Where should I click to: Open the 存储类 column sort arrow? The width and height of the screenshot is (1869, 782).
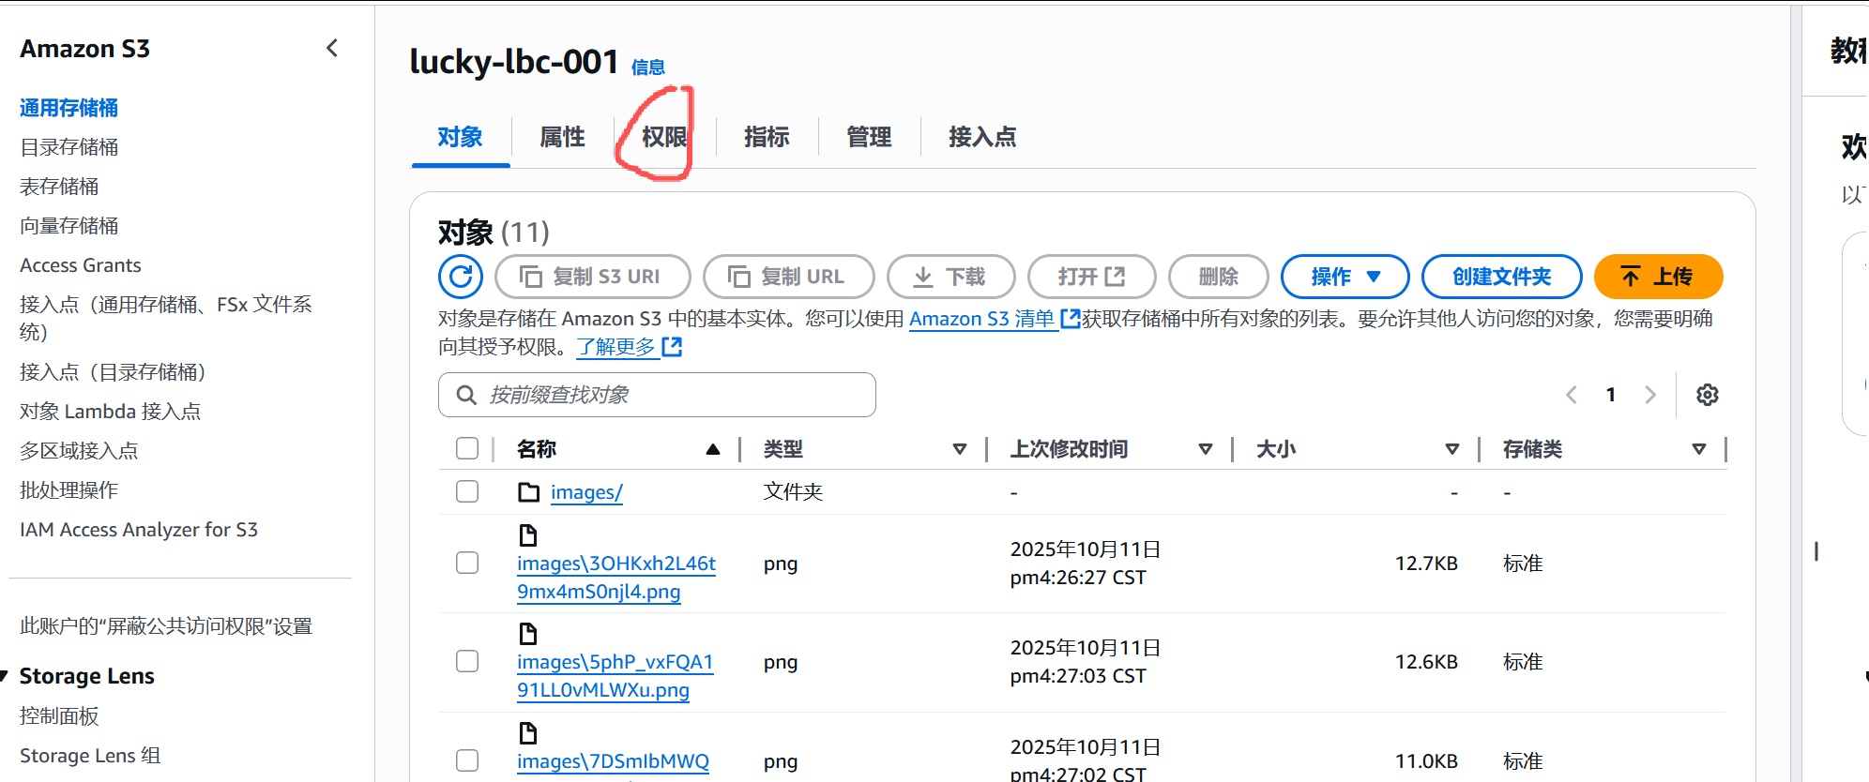pyautogui.click(x=1699, y=449)
